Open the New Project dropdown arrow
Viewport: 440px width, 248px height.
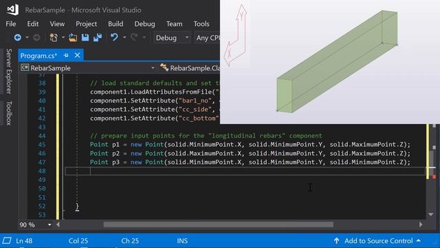(63, 37)
